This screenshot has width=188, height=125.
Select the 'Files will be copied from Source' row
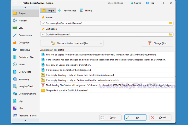click(x=107, y=54)
